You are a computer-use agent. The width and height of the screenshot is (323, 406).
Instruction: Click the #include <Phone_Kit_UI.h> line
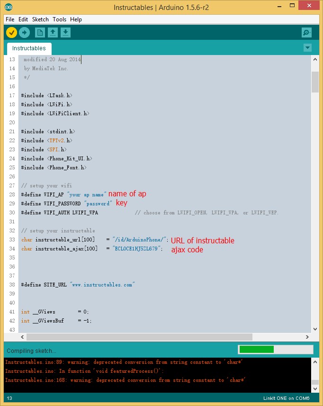point(57,158)
